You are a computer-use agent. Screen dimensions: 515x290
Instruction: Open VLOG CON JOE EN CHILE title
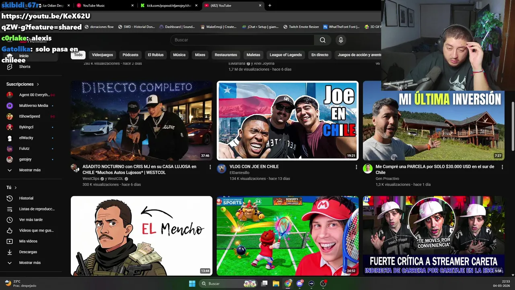(x=254, y=166)
